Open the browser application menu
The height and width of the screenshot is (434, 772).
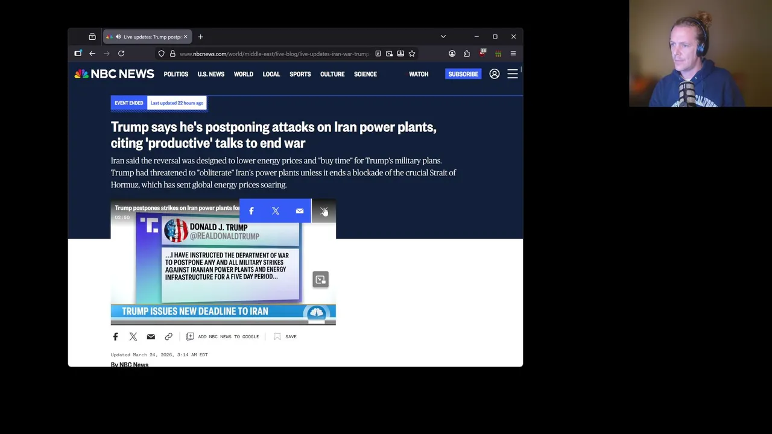[x=513, y=54]
